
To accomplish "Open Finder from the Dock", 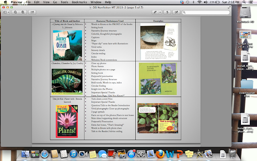I will 25,154.
